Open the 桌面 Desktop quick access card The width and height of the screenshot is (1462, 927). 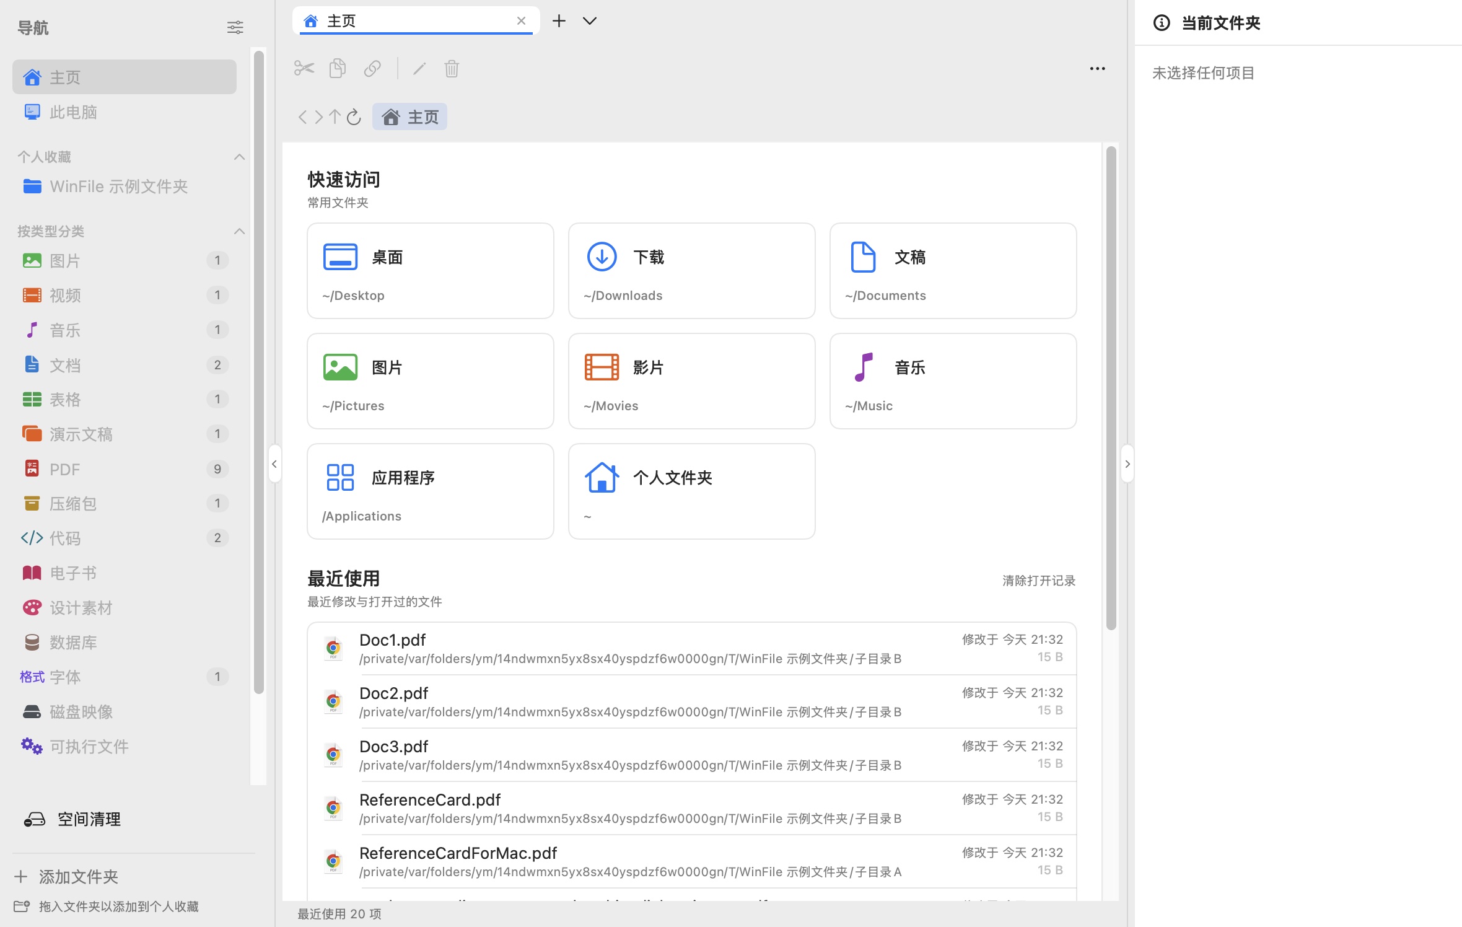(x=431, y=271)
